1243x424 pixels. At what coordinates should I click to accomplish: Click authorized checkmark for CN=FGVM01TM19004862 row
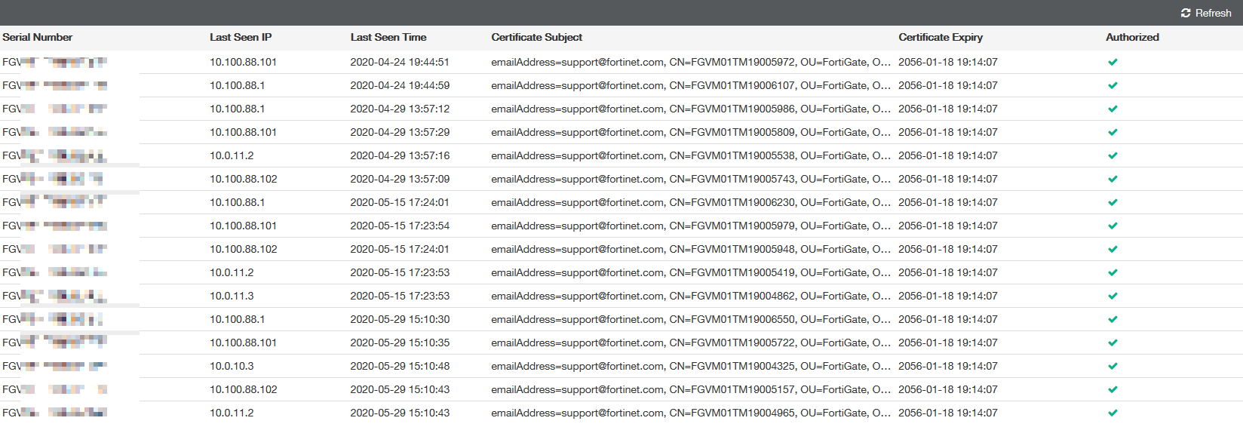point(1113,296)
